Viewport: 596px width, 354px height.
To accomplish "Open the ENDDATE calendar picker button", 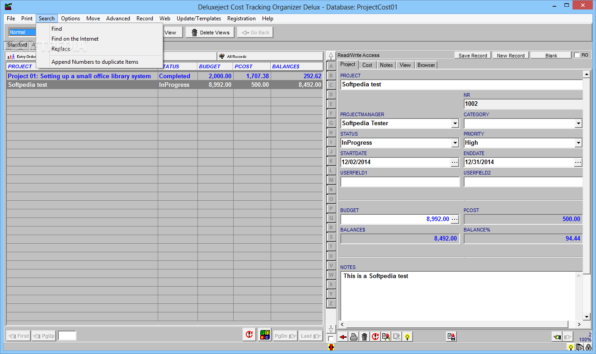I will click(x=578, y=162).
